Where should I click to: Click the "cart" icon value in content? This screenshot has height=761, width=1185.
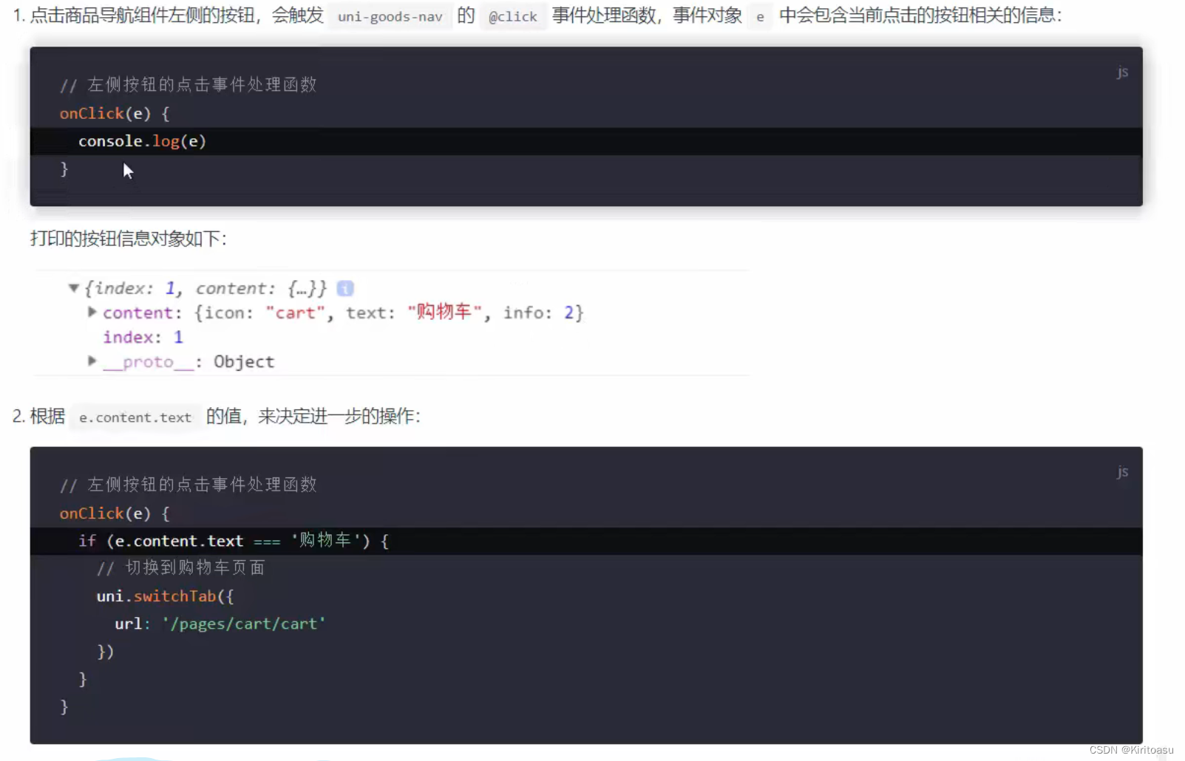[295, 313]
